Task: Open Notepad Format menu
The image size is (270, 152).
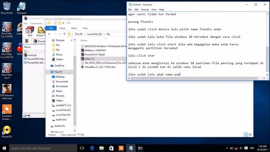Action: 145,9
